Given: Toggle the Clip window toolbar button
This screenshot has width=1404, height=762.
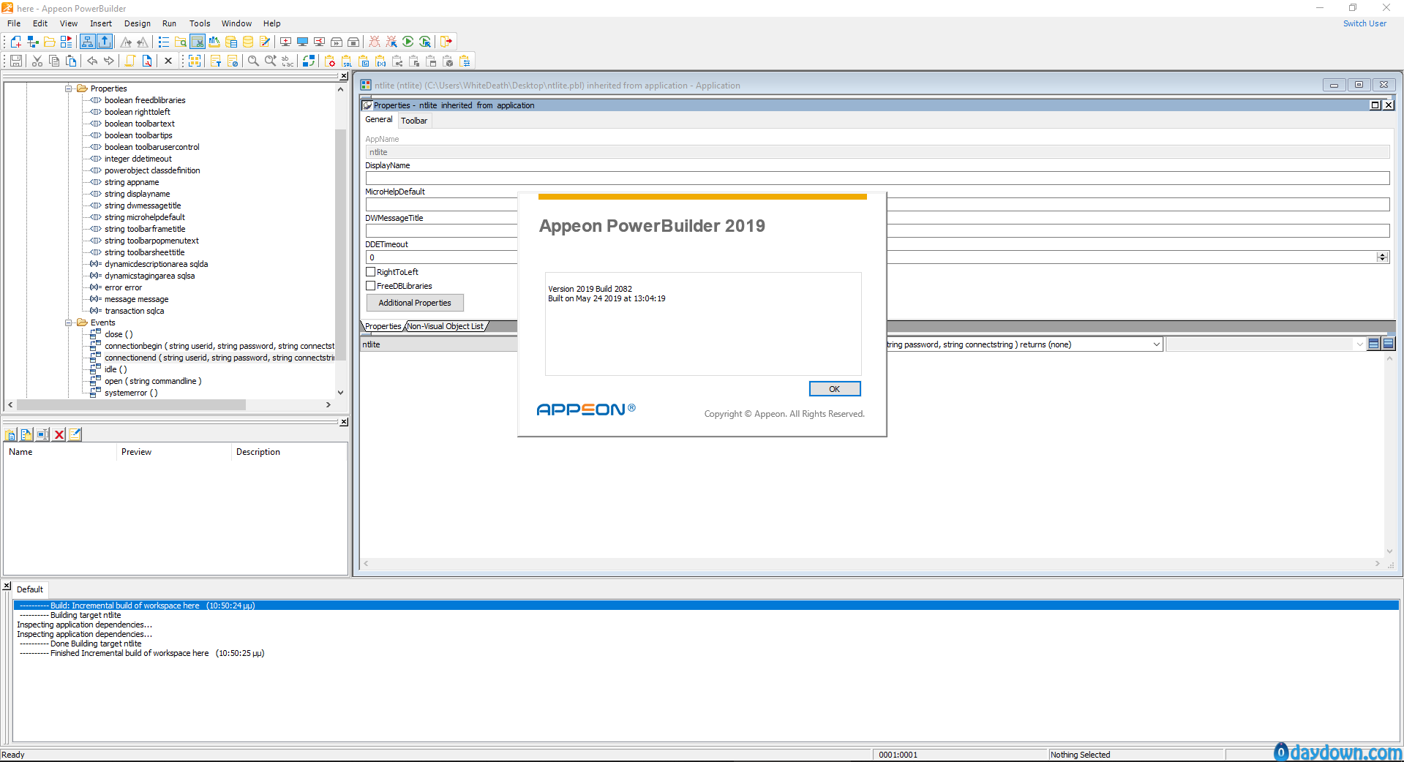Looking at the screenshot, I should click(198, 42).
